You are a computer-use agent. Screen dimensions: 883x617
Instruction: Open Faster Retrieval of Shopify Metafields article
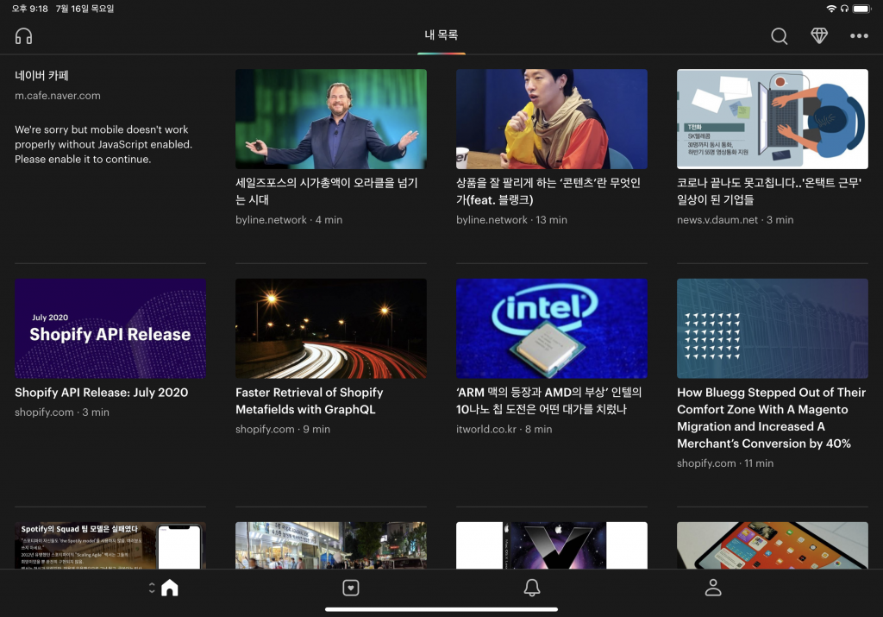point(310,400)
